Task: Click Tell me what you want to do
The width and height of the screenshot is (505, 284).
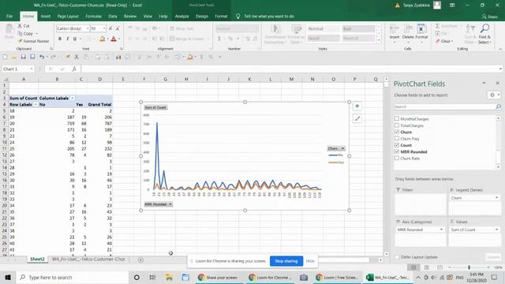Action: pos(268,16)
